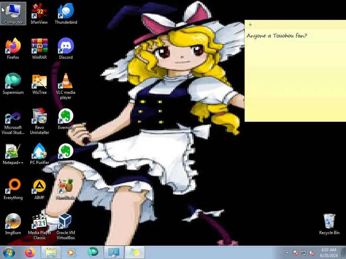Select the Supermium desktop shortcut

pos(13,84)
